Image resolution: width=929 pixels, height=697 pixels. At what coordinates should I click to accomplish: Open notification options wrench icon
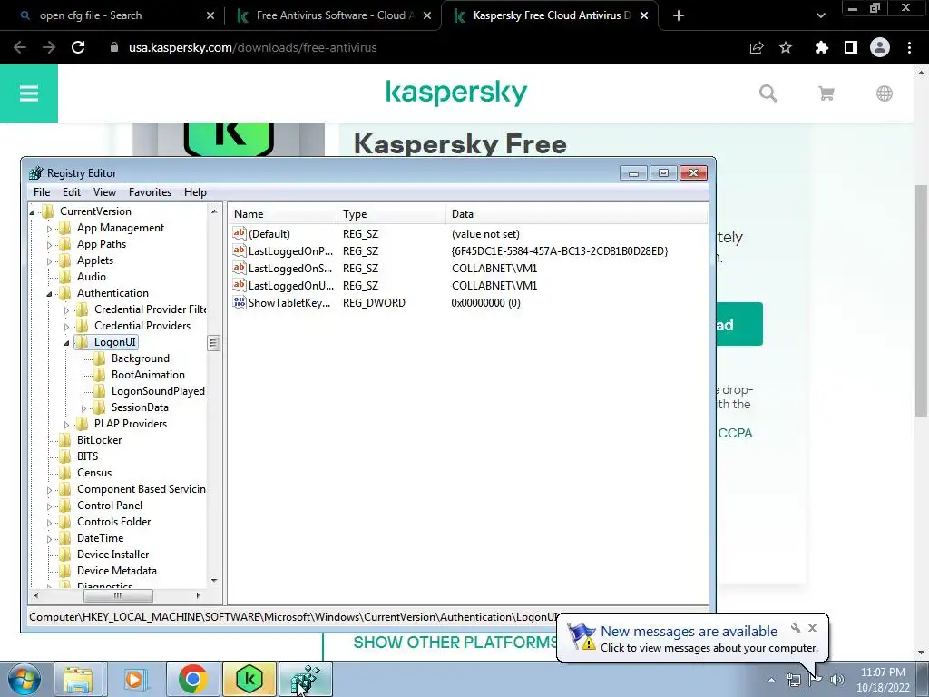[x=796, y=628]
